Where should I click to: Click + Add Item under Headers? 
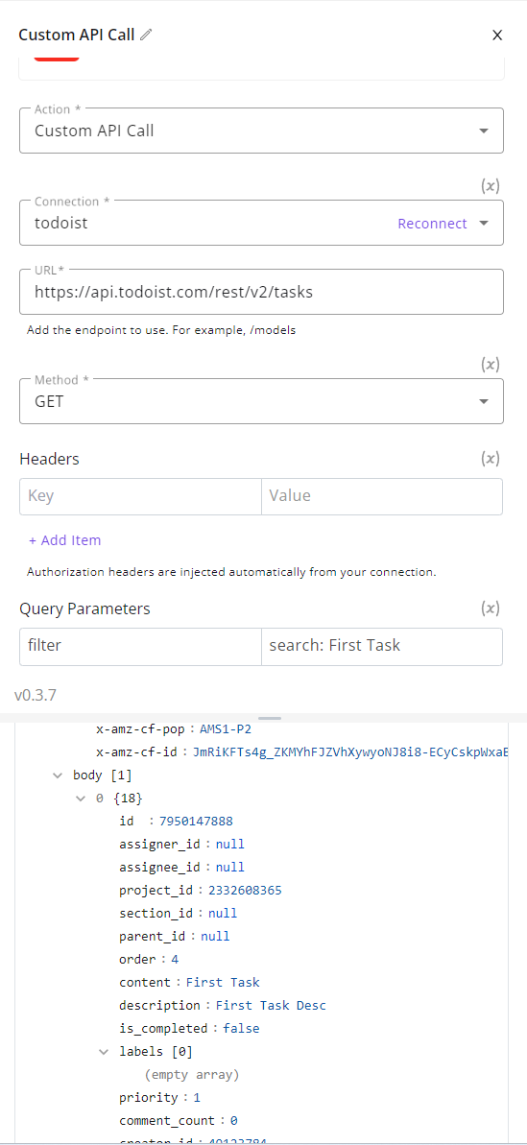click(x=65, y=540)
